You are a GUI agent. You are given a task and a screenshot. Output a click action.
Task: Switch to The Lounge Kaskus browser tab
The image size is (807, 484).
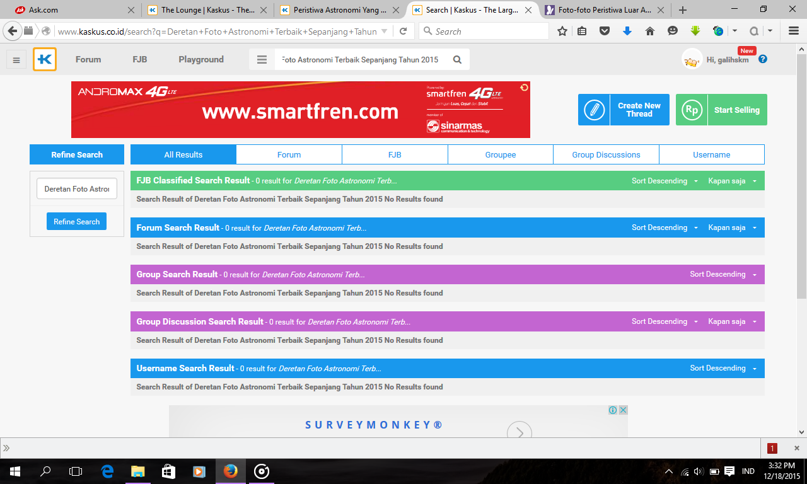[x=208, y=10]
